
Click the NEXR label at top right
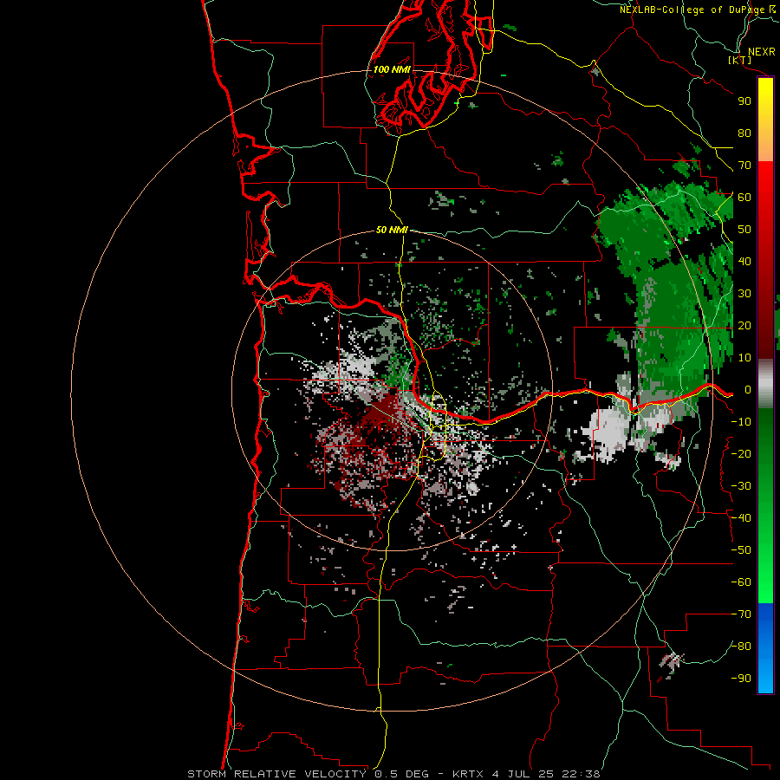click(762, 52)
